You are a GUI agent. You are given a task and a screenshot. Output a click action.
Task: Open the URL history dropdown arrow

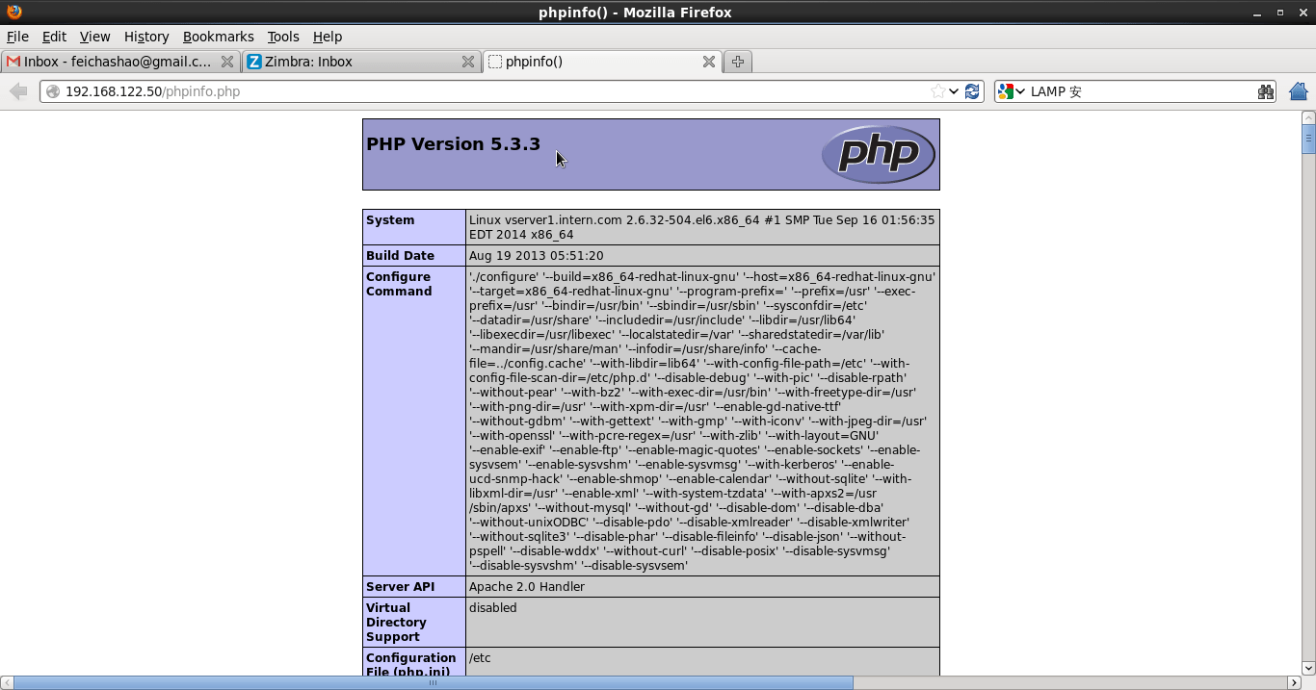(954, 91)
